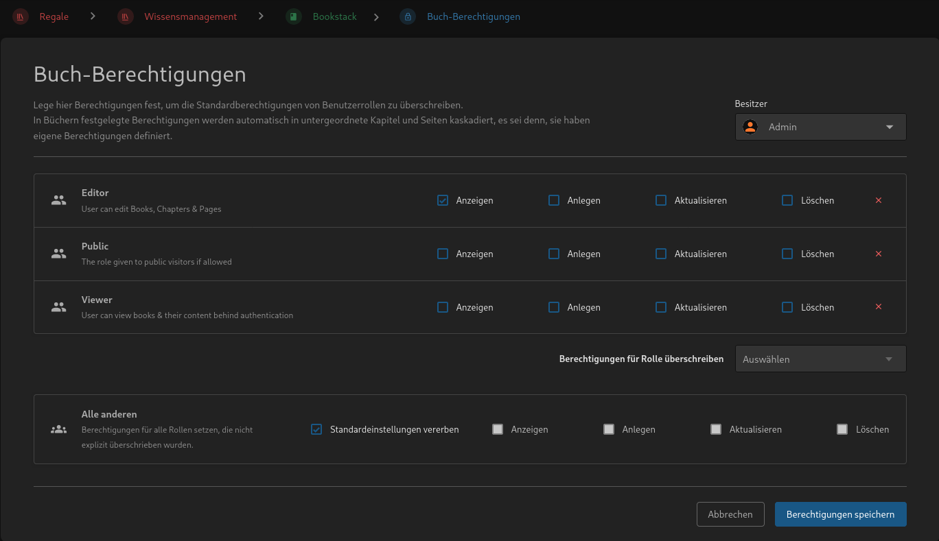The height and width of the screenshot is (541, 939).
Task: Click the Public role name
Action: [x=95, y=246]
